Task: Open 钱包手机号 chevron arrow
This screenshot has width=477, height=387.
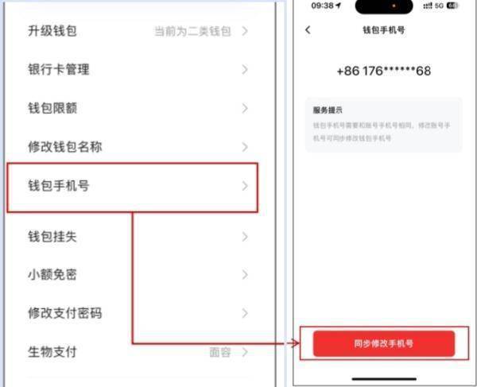Action: point(245,186)
